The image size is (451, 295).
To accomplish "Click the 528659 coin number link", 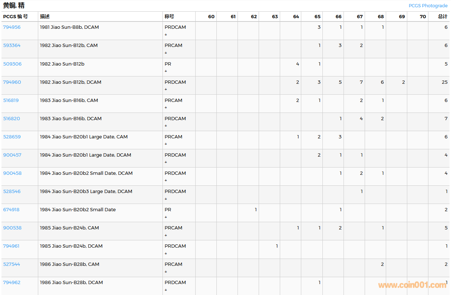I will pos(12,137).
